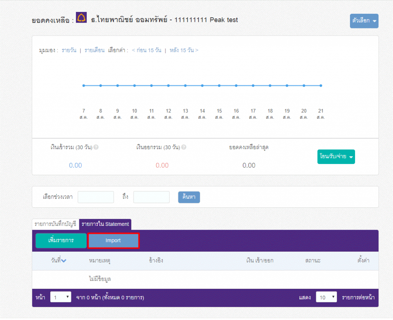Image resolution: width=393 pixels, height=320 pixels.
Task: Click help icon beside เงินออกรวม (30 วัน)
Action: [x=184, y=147]
